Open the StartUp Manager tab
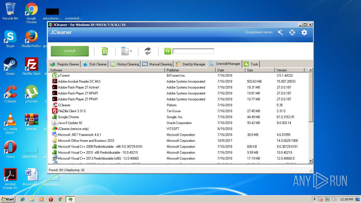Image resolution: width=361 pixels, height=203 pixels. tap(190, 64)
